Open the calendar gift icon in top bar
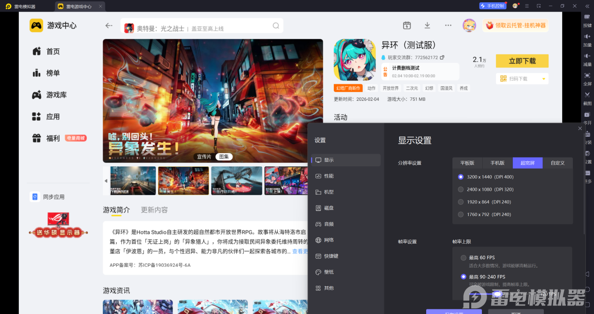 pos(407,25)
